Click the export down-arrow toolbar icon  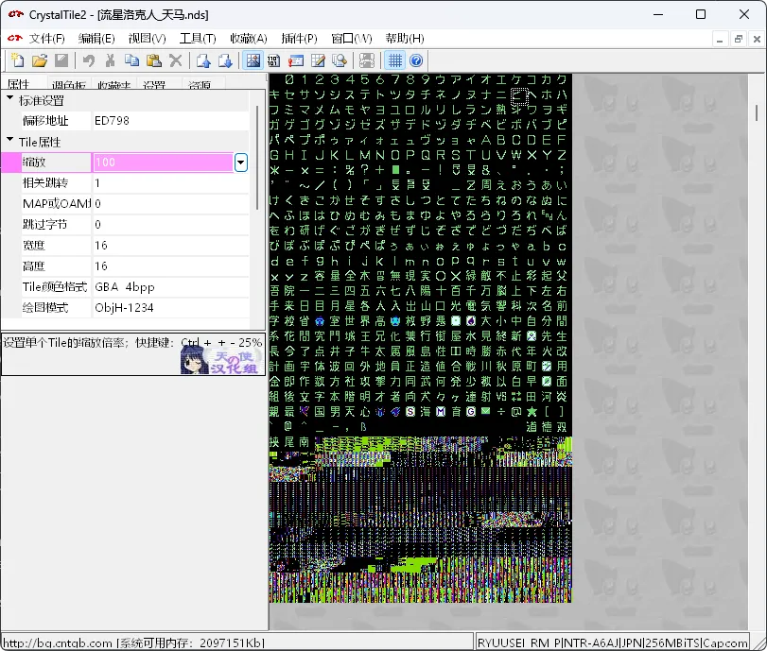point(225,60)
